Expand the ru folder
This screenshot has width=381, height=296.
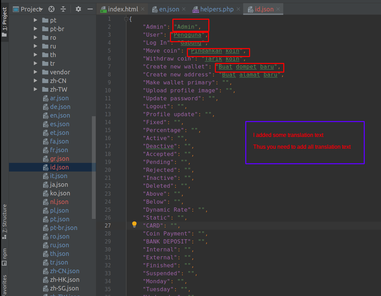pos(36,46)
